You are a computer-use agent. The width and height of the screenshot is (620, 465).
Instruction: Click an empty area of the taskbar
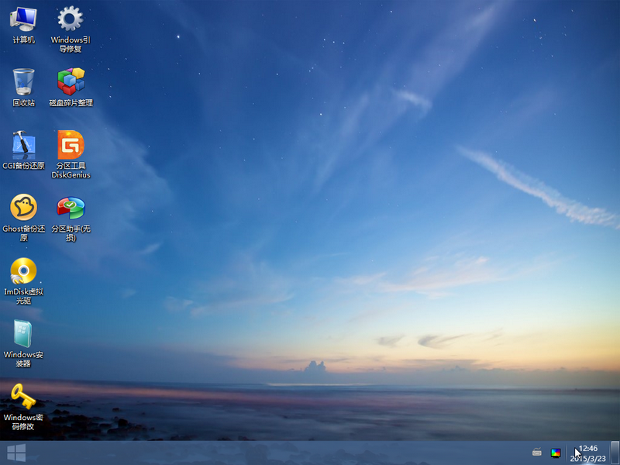pyautogui.click(x=277, y=453)
